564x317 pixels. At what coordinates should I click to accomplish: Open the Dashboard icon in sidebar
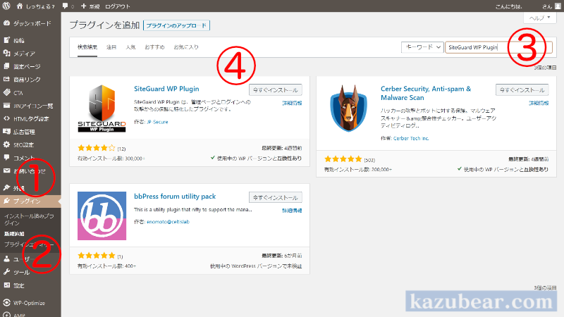pos(6,23)
